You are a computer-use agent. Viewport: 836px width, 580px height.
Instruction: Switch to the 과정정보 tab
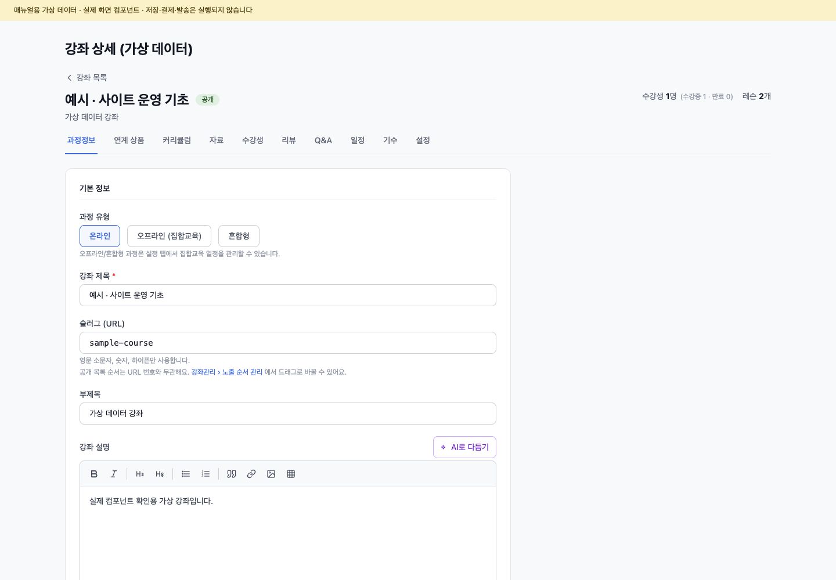[81, 140]
